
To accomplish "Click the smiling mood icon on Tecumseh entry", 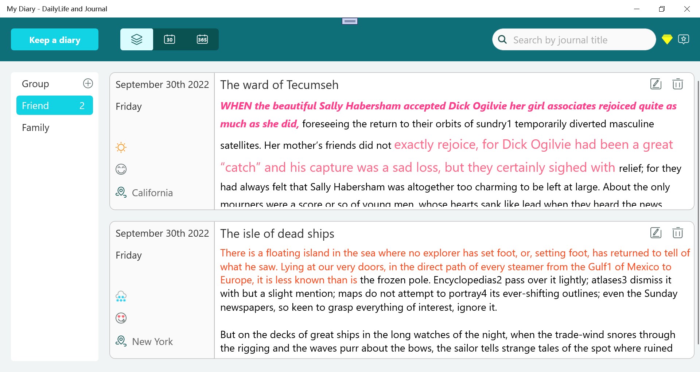I will tap(121, 169).
